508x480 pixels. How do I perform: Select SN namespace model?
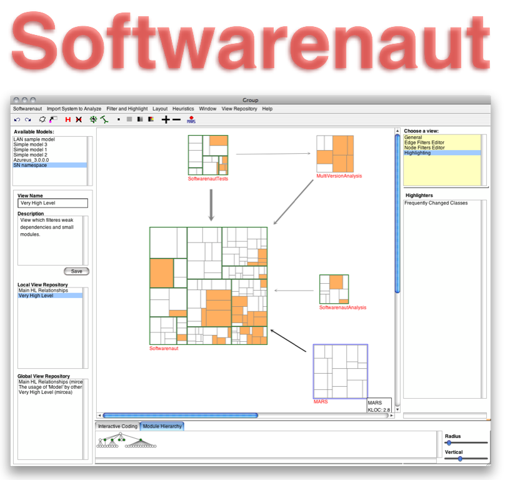pos(50,165)
